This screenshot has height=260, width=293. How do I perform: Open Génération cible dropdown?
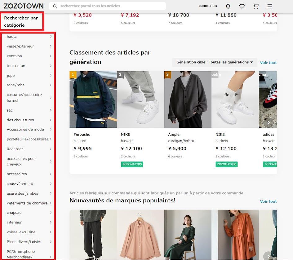tap(215, 62)
